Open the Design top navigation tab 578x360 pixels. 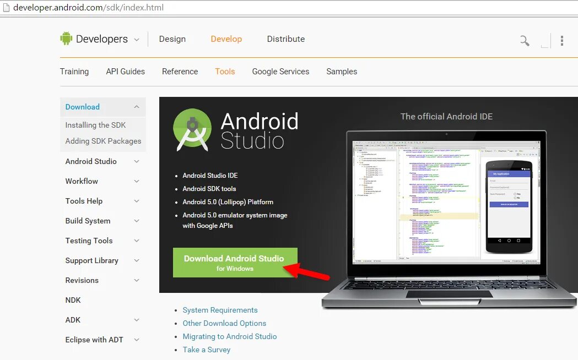[x=172, y=39]
